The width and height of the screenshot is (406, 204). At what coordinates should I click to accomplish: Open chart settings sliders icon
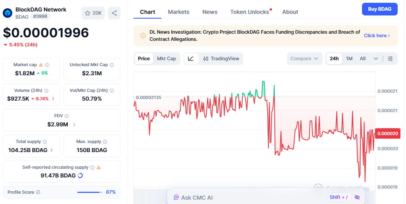point(390,59)
